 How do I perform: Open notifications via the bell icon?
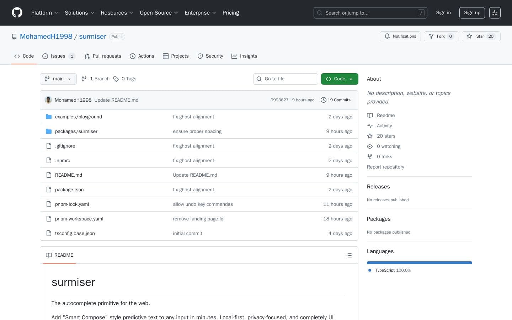387,36
